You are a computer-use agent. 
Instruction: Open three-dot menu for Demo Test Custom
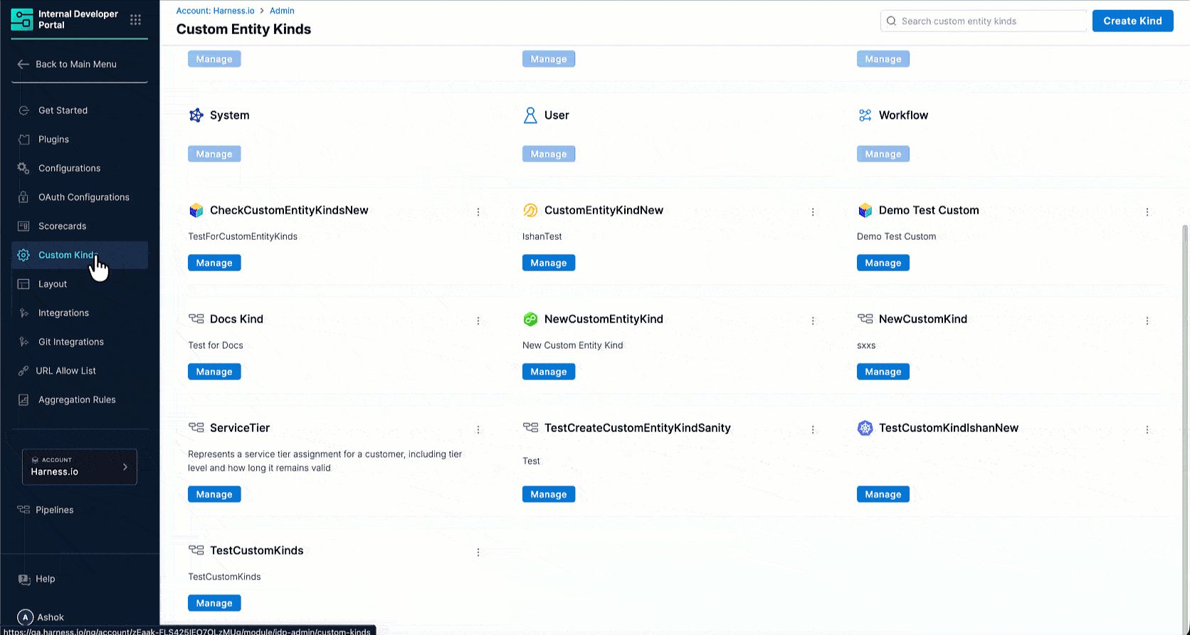tap(1147, 212)
